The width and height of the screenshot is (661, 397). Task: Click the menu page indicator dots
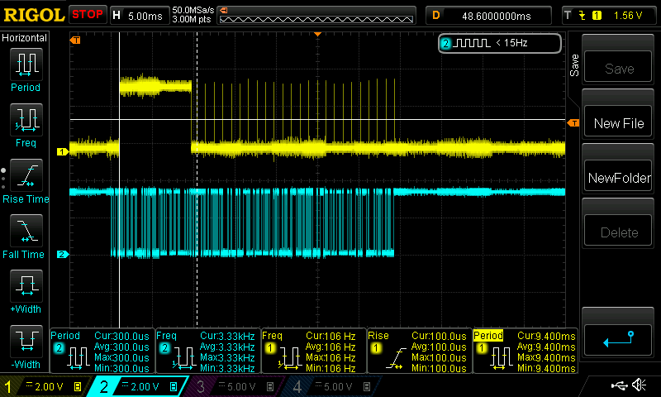pos(3,179)
